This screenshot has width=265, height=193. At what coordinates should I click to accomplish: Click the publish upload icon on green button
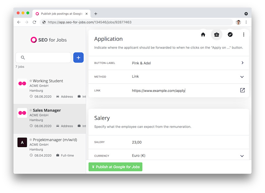[x=93, y=167]
